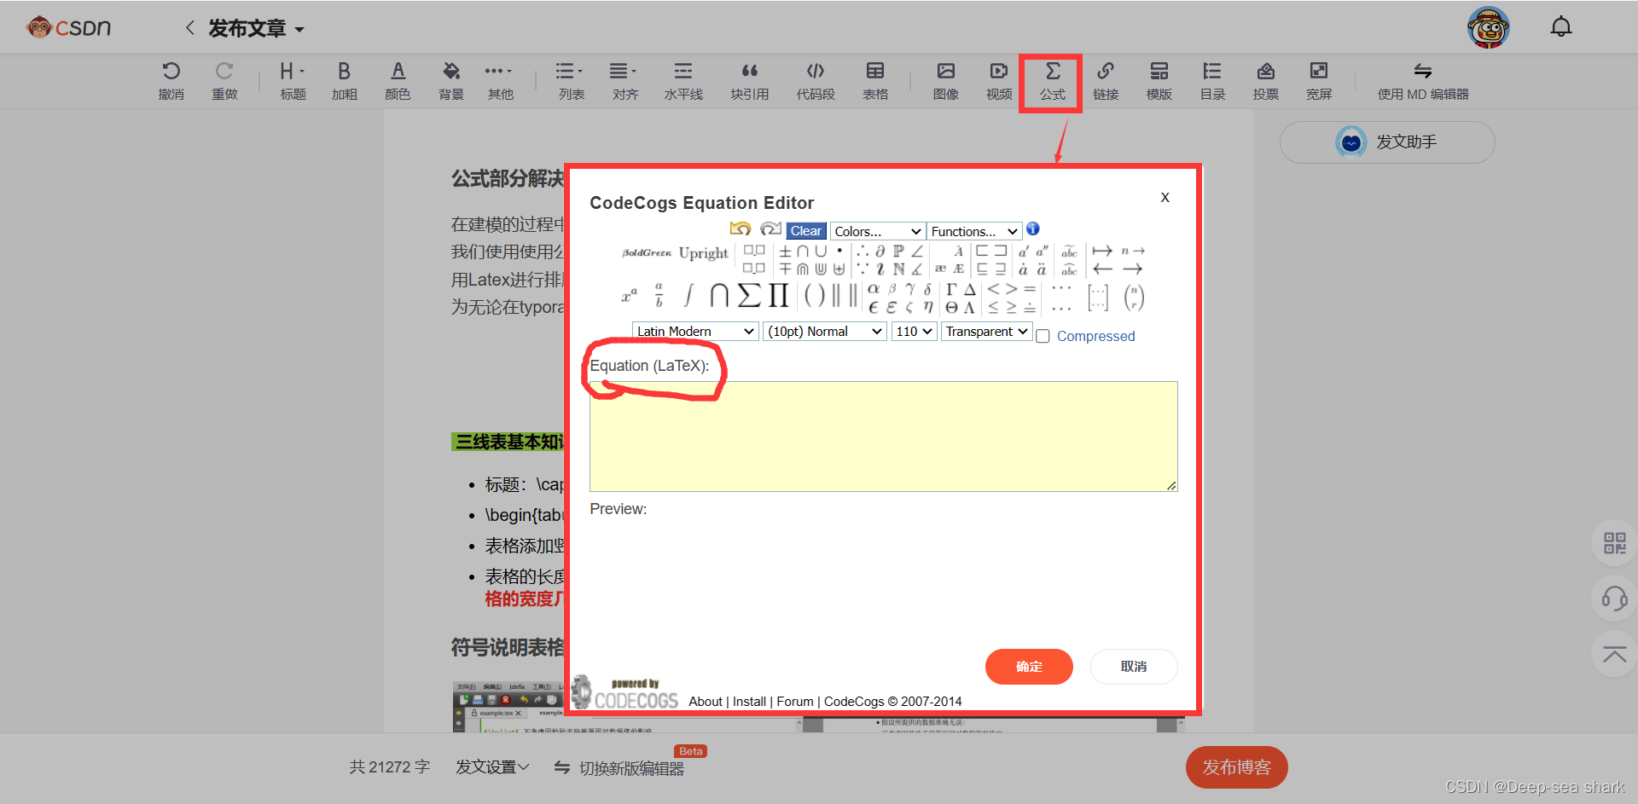Confirm with the 确定 button

point(1029,667)
